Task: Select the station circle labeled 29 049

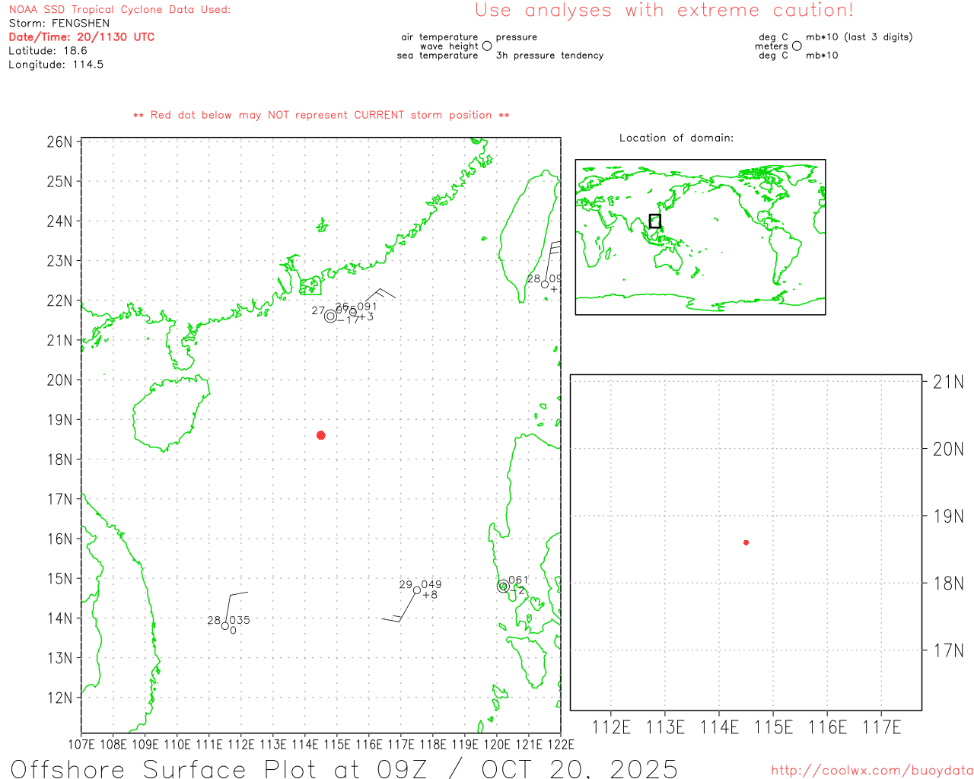Action: click(x=417, y=590)
